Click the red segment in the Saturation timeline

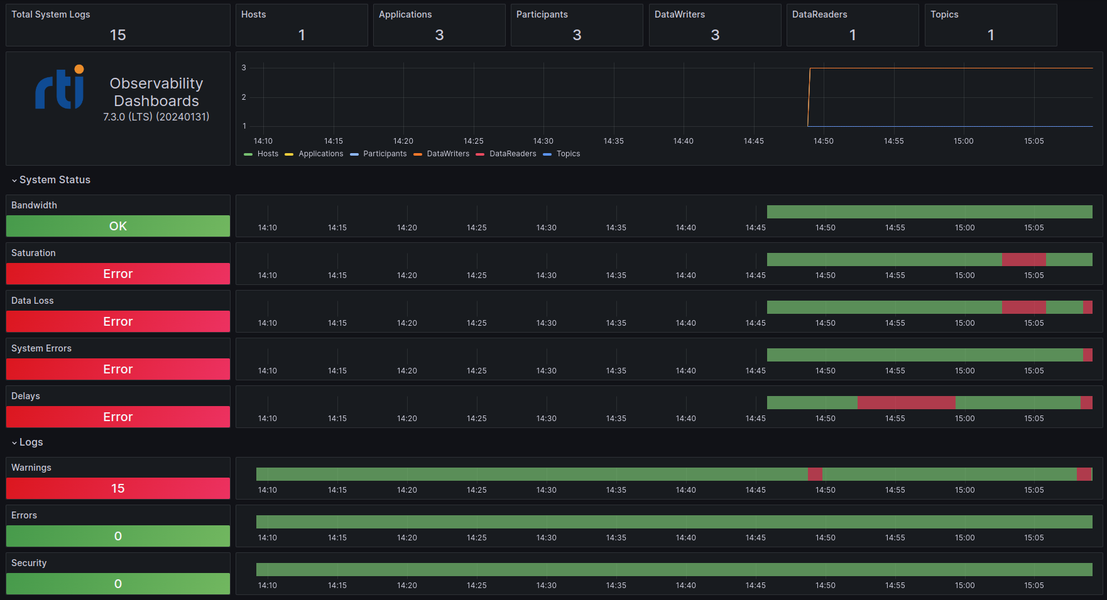pos(1024,259)
